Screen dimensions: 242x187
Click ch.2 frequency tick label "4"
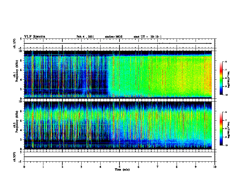click(21, 130)
